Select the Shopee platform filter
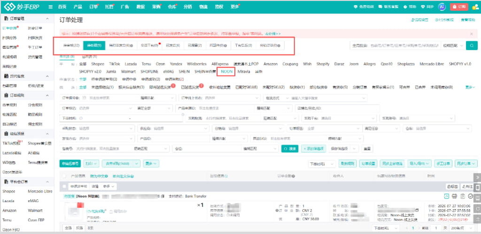The width and height of the screenshot is (481, 234). pyautogui.click(x=98, y=64)
